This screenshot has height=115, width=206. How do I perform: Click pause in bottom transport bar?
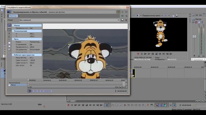pyautogui.click(x=83, y=105)
